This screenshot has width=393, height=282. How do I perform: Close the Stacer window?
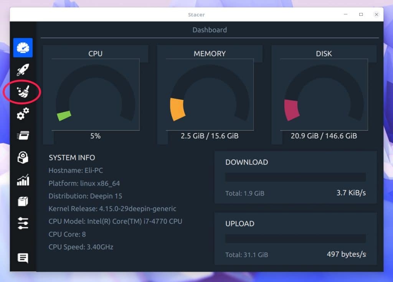click(x=376, y=14)
